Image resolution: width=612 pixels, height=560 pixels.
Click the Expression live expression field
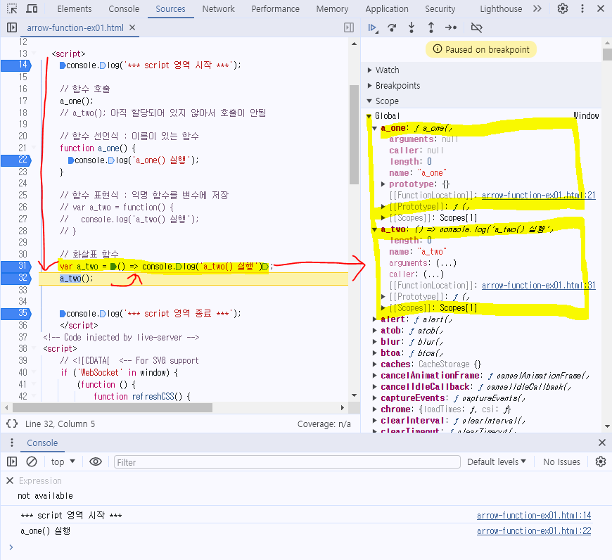[40, 481]
